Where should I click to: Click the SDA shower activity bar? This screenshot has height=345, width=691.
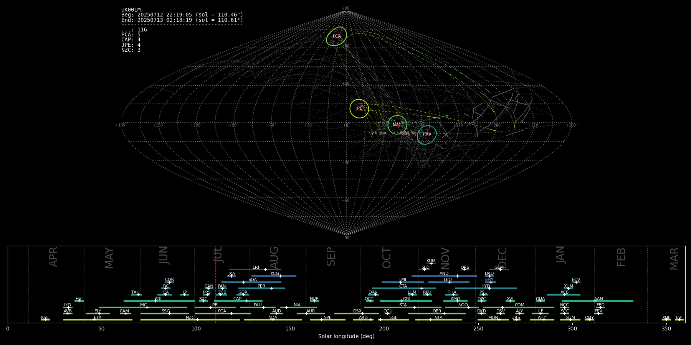pyautogui.click(x=251, y=282)
